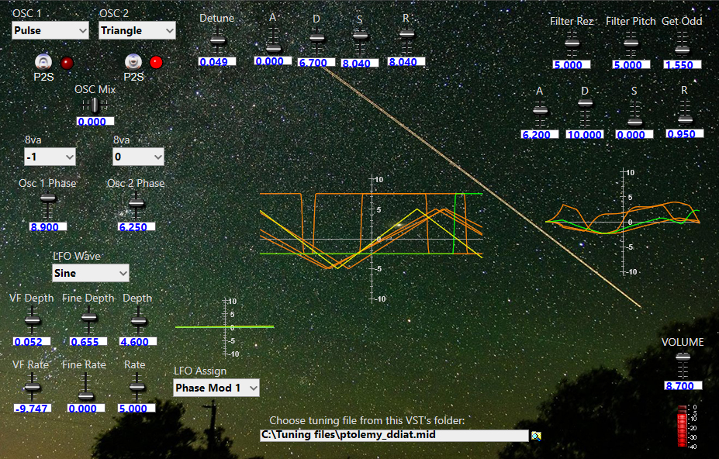Click the amp envelope S slider above its 8.040

click(361, 41)
